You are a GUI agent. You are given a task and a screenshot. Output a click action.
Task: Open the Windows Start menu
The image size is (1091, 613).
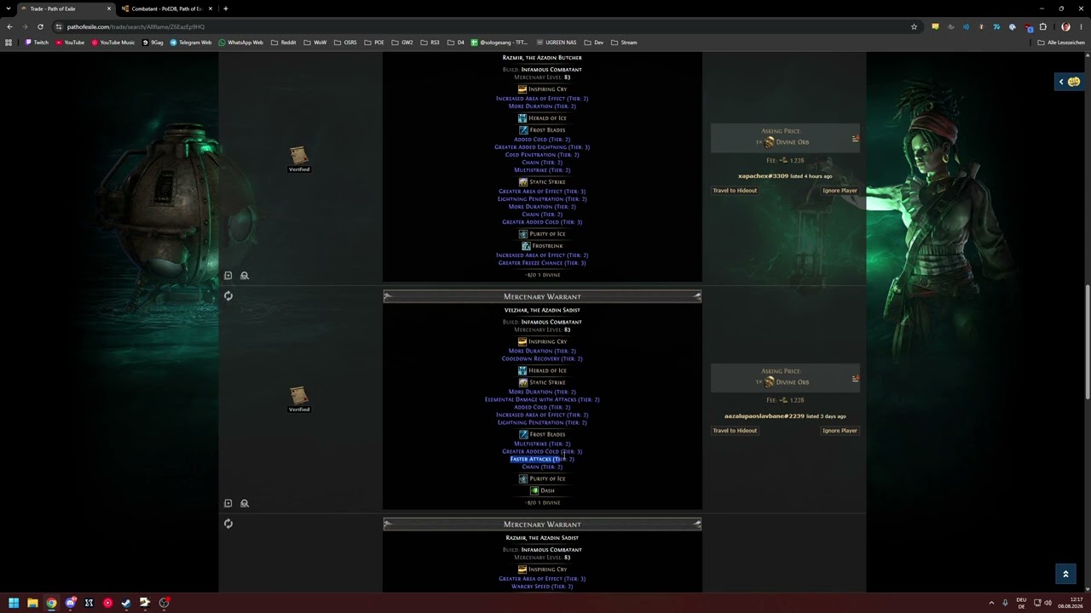pos(14,603)
